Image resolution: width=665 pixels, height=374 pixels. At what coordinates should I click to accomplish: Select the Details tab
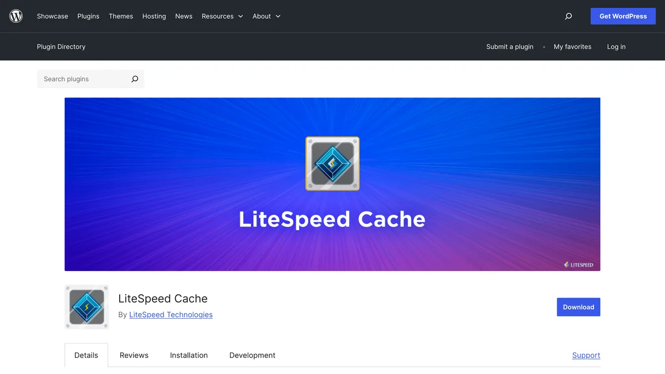click(x=86, y=355)
